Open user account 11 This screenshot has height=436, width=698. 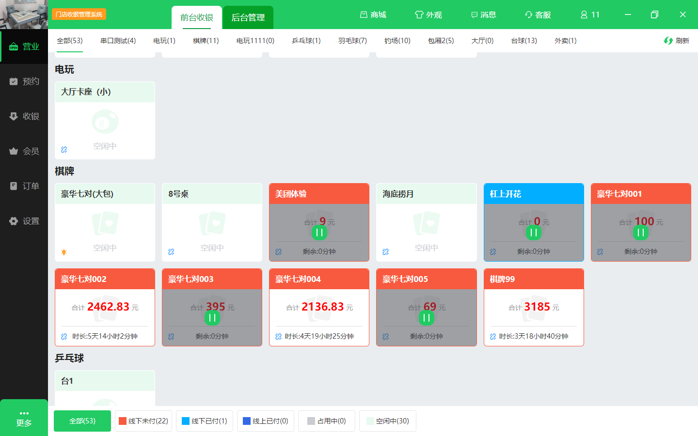pos(590,15)
